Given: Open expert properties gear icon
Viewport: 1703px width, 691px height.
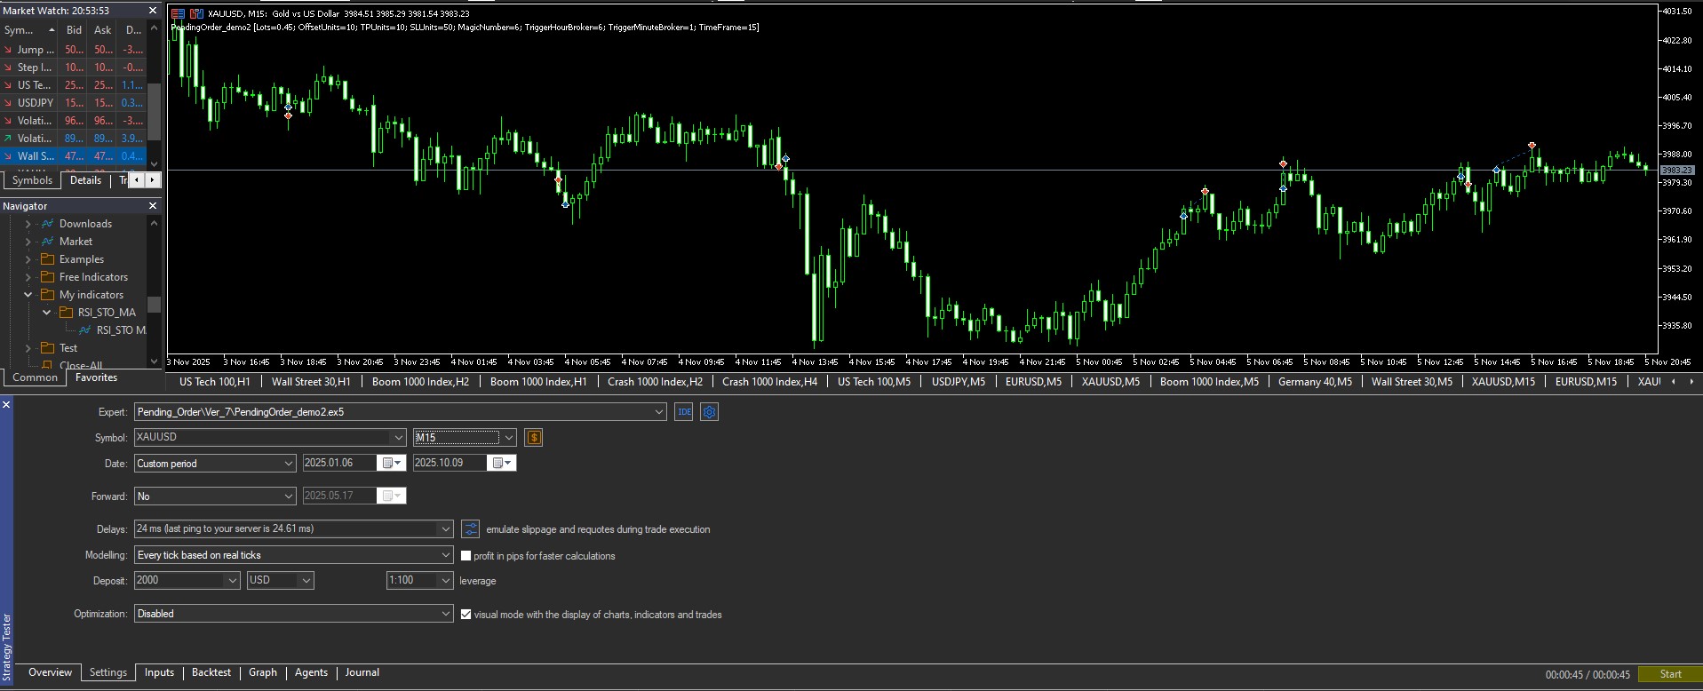Looking at the screenshot, I should [709, 412].
